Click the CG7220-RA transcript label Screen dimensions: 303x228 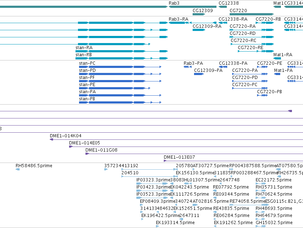(242, 26)
